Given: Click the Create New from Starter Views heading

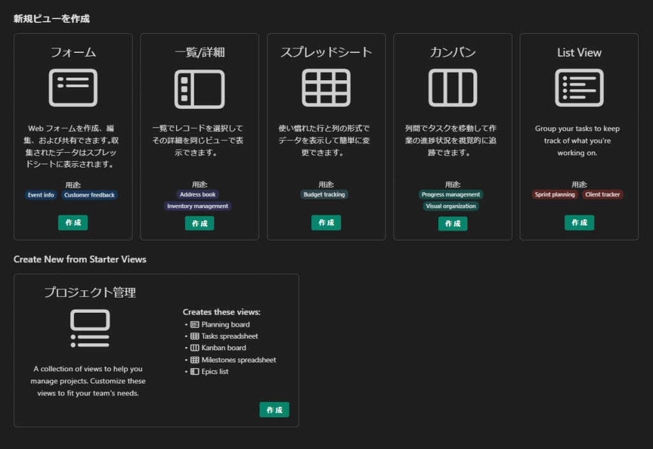Looking at the screenshot, I should click(80, 259).
